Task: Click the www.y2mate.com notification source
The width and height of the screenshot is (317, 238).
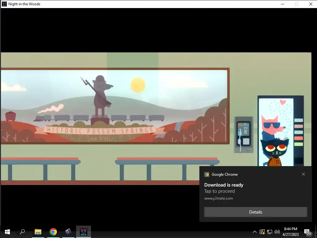Action: [219, 198]
